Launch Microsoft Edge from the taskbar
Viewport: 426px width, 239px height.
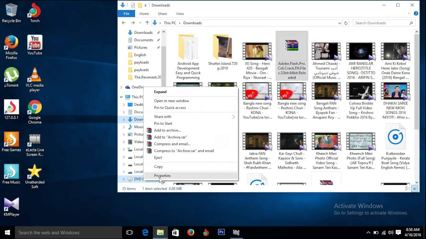click(x=145, y=232)
